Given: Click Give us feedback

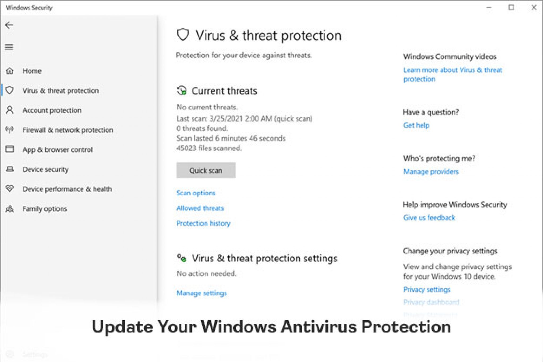Looking at the screenshot, I should click(x=429, y=217).
